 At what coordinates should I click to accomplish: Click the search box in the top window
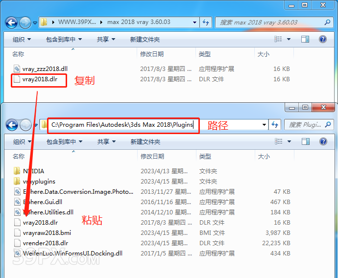click(271, 23)
